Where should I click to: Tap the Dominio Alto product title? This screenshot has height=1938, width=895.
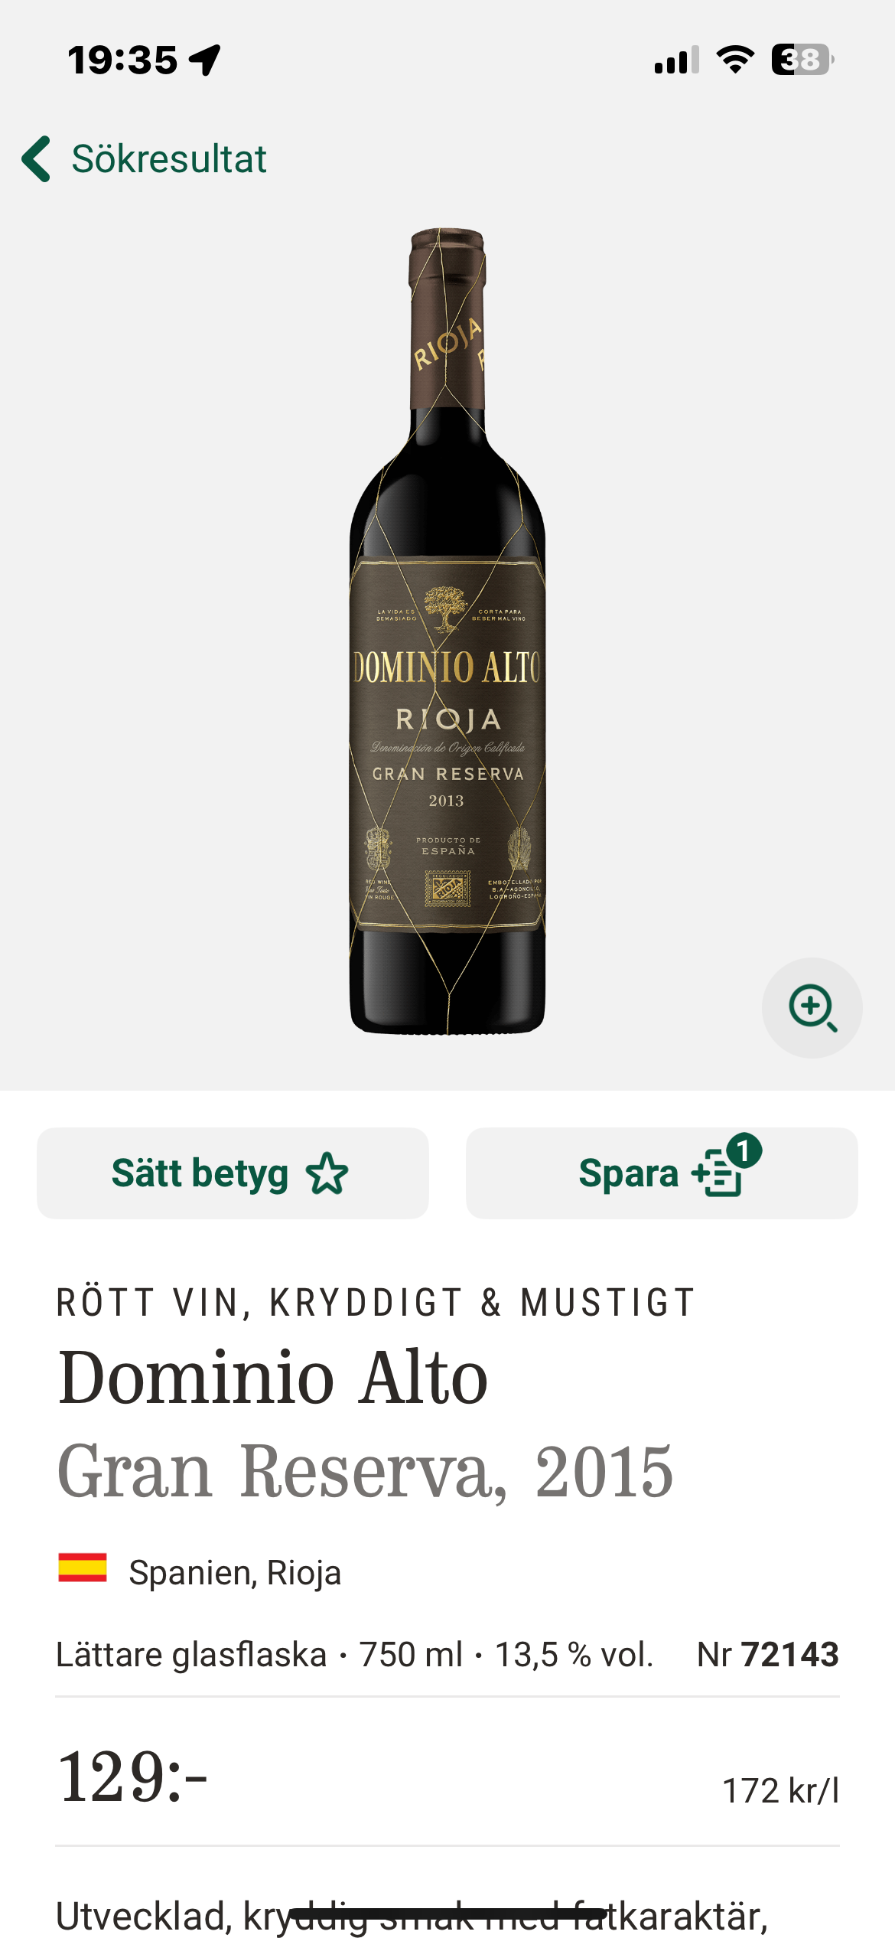(273, 1378)
